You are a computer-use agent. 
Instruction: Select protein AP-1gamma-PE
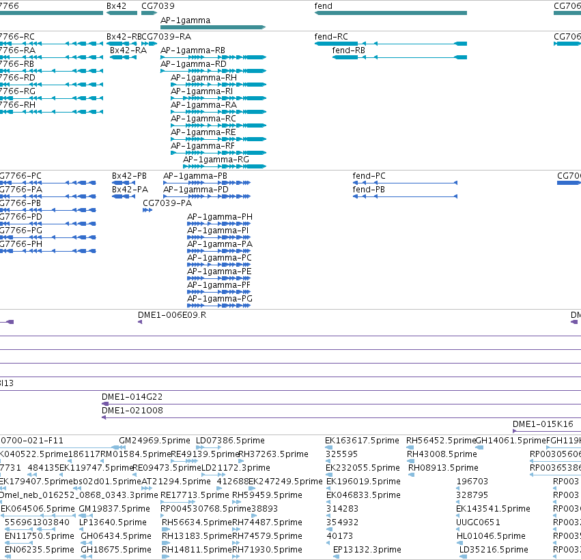[x=219, y=271]
